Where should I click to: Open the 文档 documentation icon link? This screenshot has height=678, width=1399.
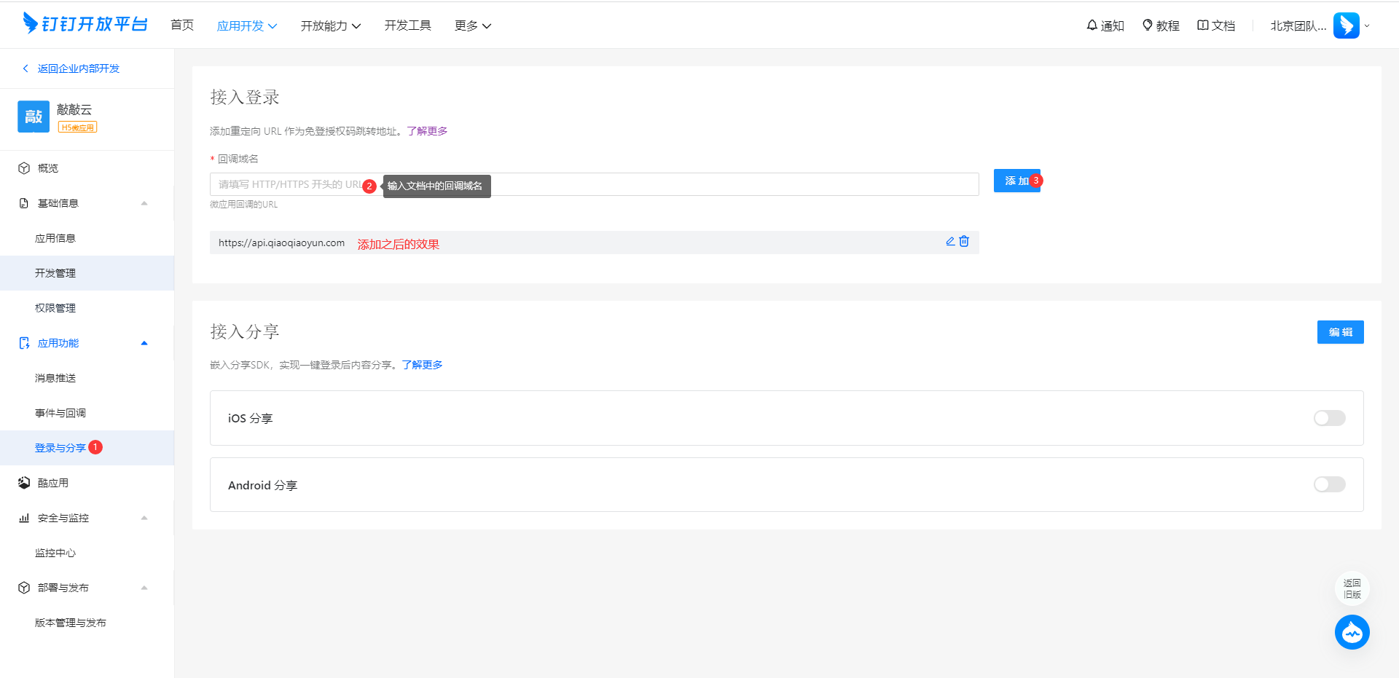click(1215, 25)
